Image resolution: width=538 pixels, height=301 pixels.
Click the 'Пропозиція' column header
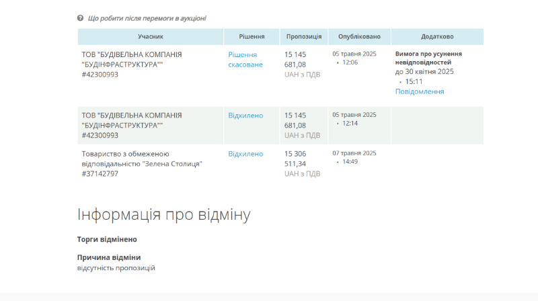pyautogui.click(x=304, y=36)
